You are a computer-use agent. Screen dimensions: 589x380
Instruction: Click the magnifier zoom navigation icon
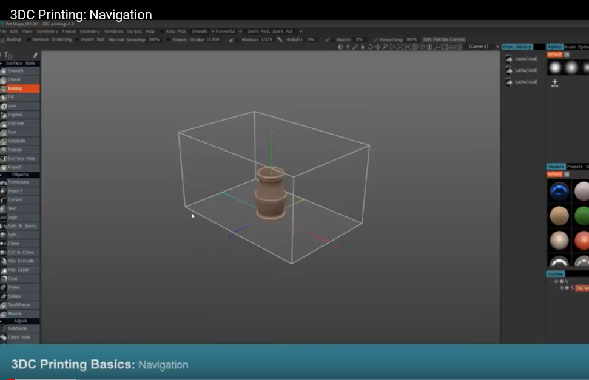coord(385,47)
